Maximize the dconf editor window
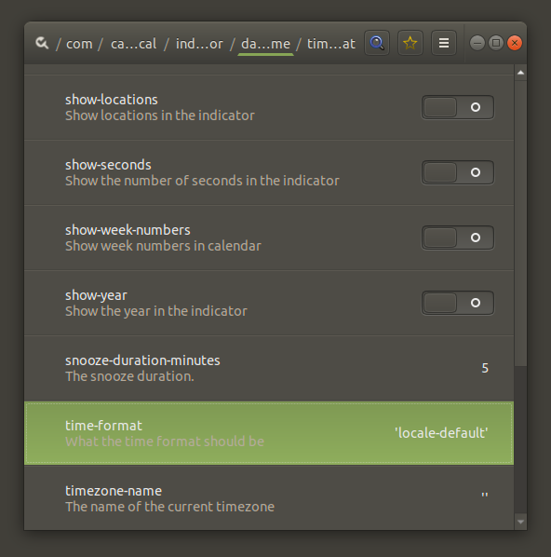This screenshot has height=557, width=551. click(496, 43)
